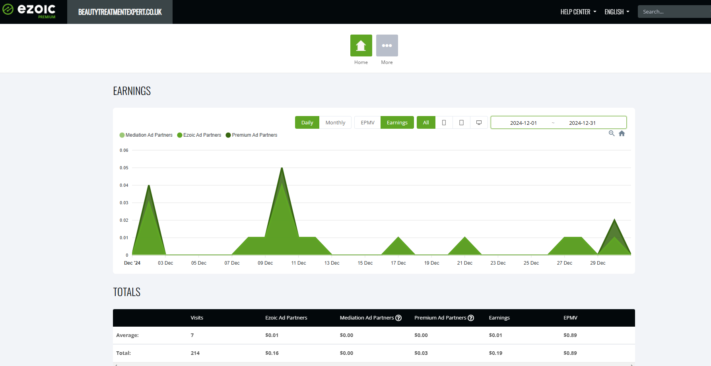The width and height of the screenshot is (711, 366).
Task: Filter earnings by desktop device icon
Action: (x=479, y=122)
